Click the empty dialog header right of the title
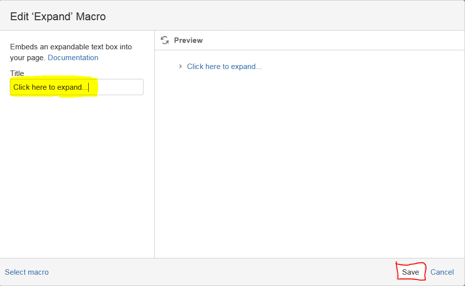This screenshot has height=286, width=465. pos(285,15)
